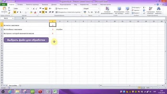The height and width of the screenshot is (94, 167).
Task: Apply the red font color A
Action: click(x=35, y=12)
